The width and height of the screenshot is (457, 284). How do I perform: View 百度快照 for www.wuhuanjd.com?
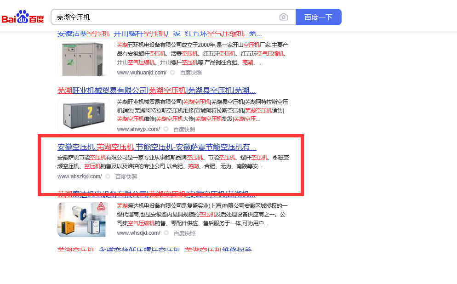click(191, 73)
